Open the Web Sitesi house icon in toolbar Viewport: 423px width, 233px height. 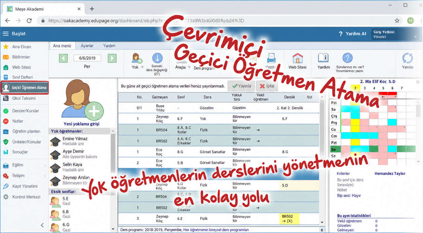click(x=297, y=58)
